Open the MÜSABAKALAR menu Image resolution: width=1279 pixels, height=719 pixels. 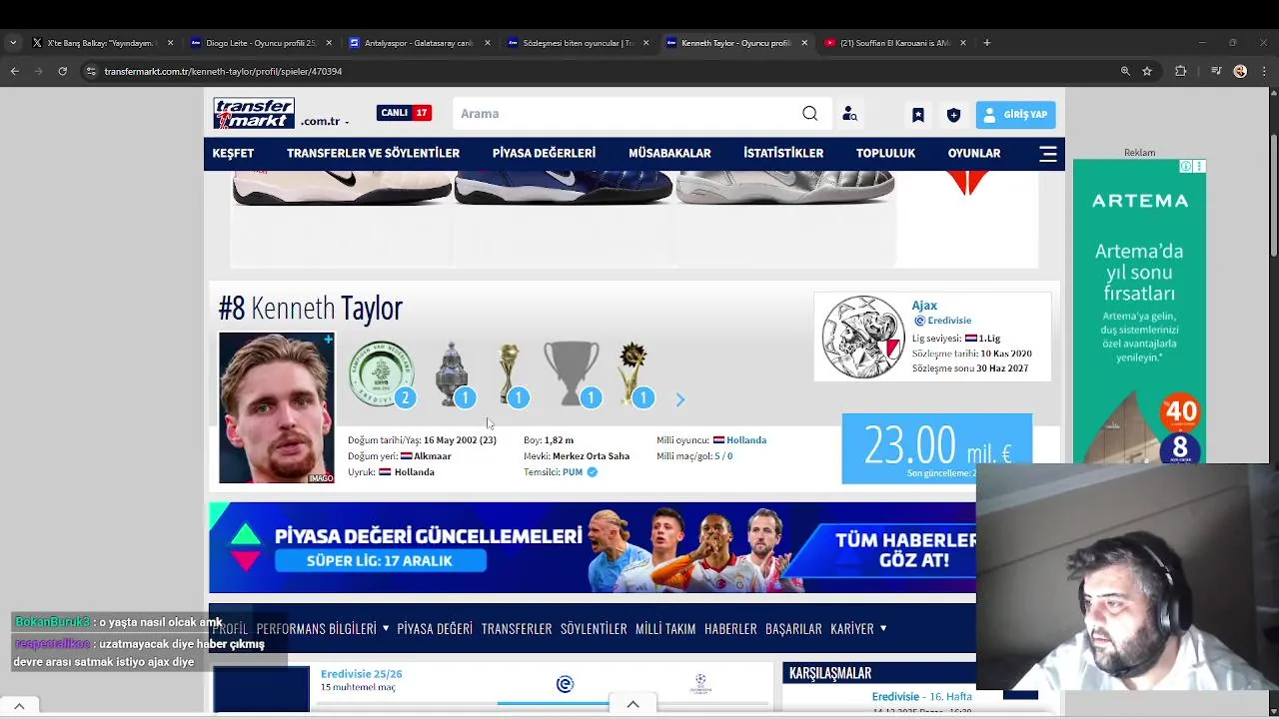click(669, 154)
